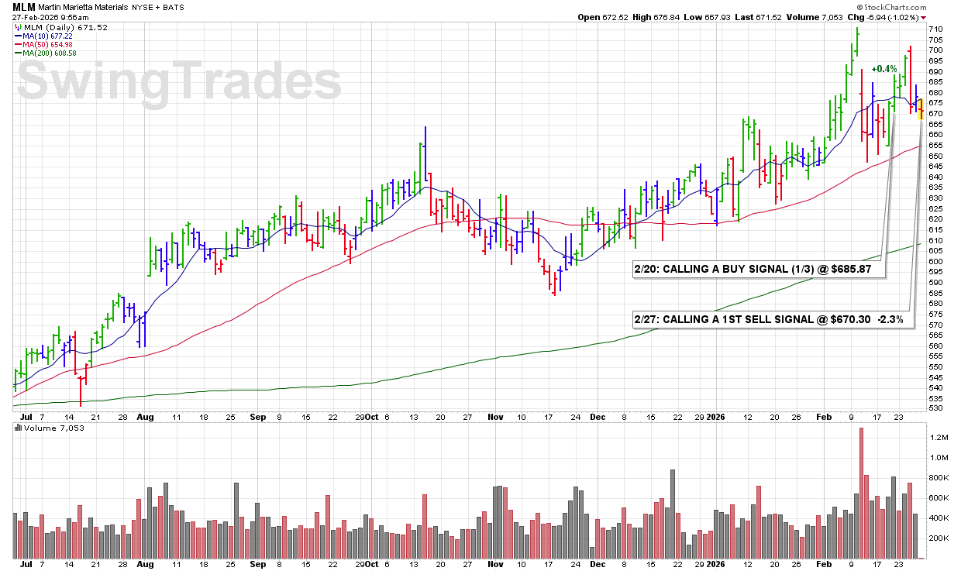Click the 710 price level on the axis
Viewport: 961px width, 571px height.
(935, 29)
